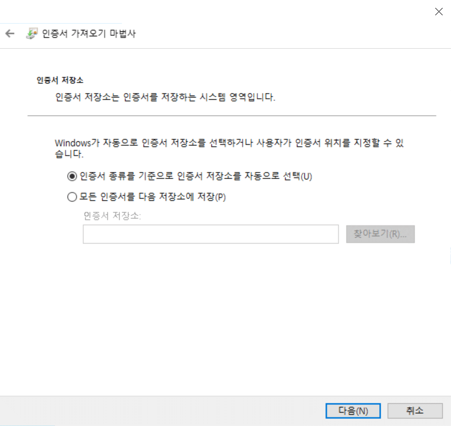Click inside the certificate store text field
The image size is (451, 426).
pos(210,234)
